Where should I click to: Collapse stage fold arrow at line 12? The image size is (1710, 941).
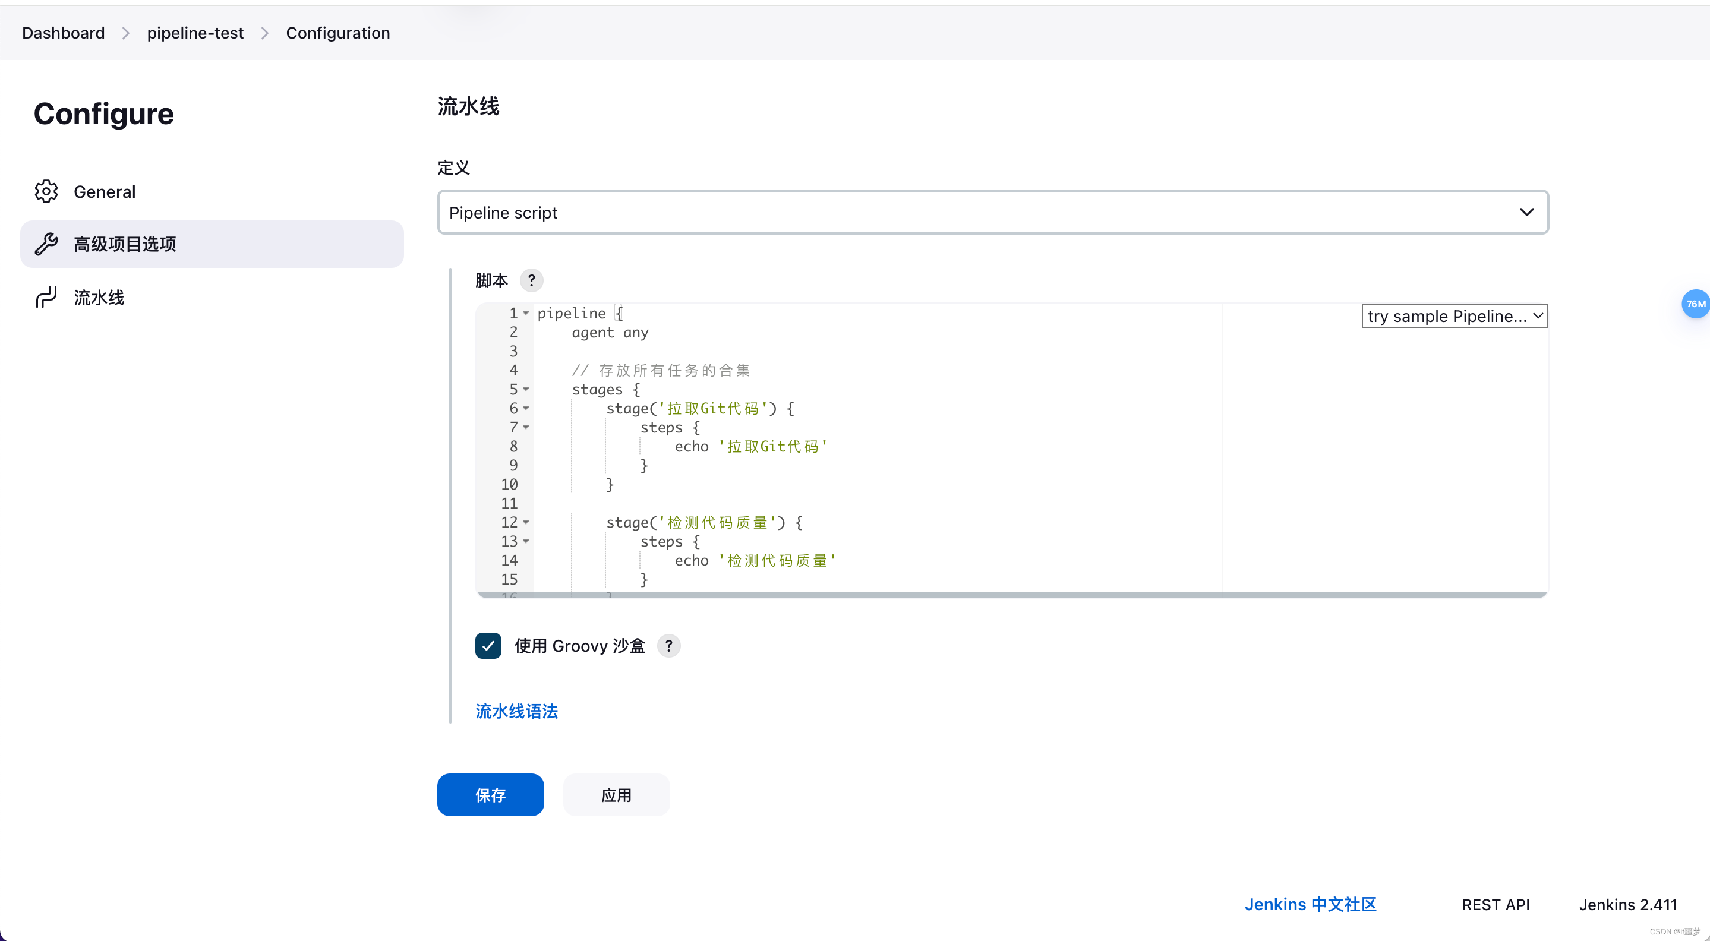click(526, 522)
